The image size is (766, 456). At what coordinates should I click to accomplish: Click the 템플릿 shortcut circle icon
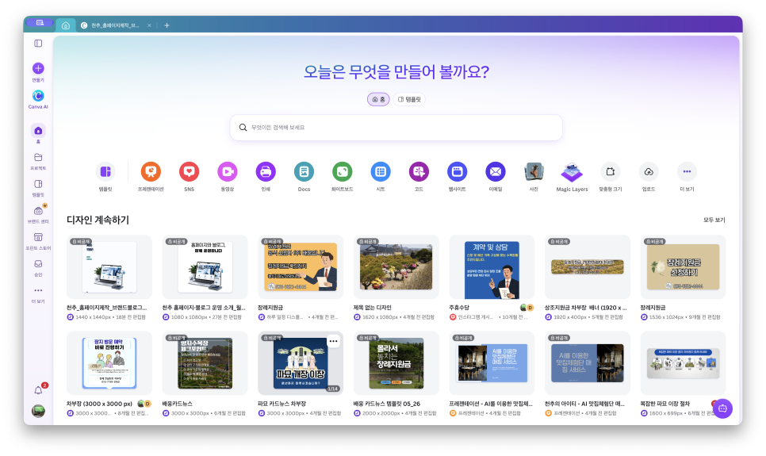point(105,171)
